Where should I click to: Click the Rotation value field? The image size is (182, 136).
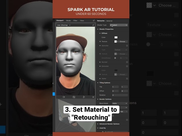coord(120,95)
